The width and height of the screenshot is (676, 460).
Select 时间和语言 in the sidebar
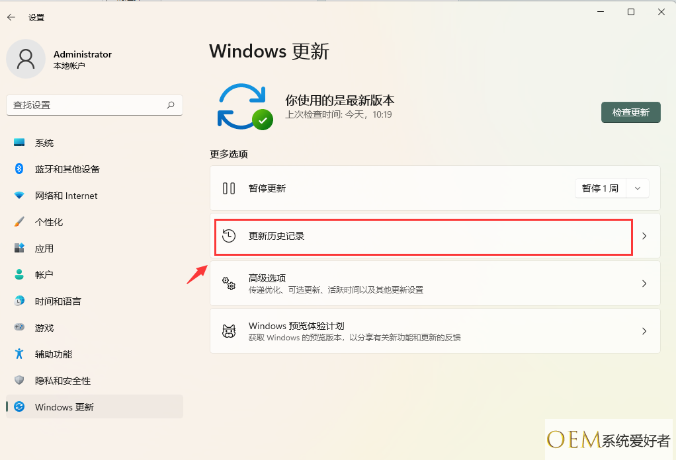(x=58, y=301)
